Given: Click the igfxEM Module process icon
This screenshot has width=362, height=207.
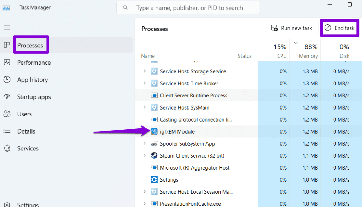Looking at the screenshot, I should (x=153, y=131).
